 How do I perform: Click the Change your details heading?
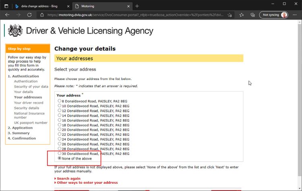click(85, 49)
